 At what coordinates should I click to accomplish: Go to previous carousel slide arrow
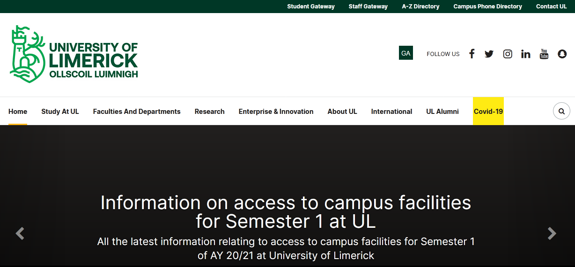tap(20, 233)
